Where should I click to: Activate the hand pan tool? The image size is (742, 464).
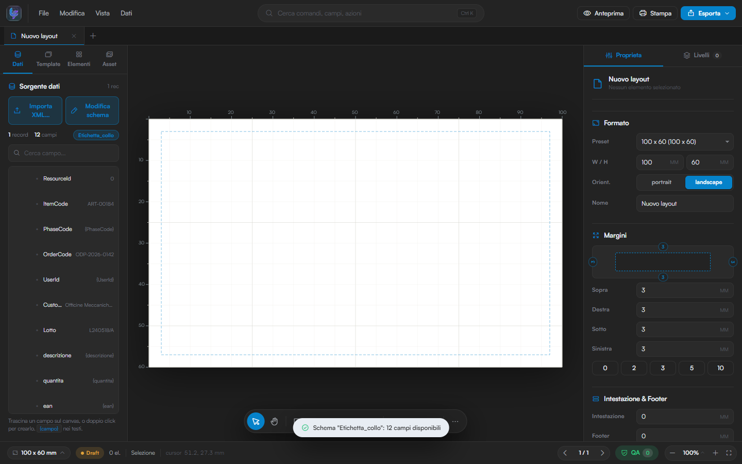(274, 421)
